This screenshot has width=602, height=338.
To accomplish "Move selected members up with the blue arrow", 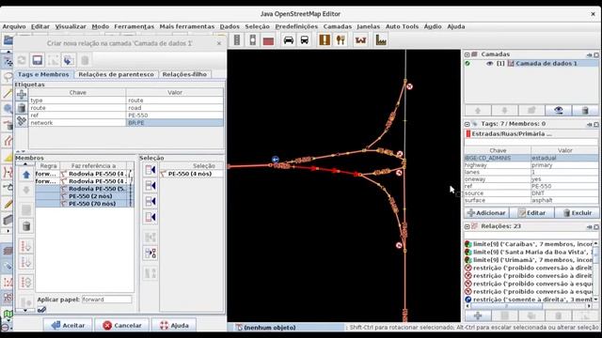I will 26,175.
